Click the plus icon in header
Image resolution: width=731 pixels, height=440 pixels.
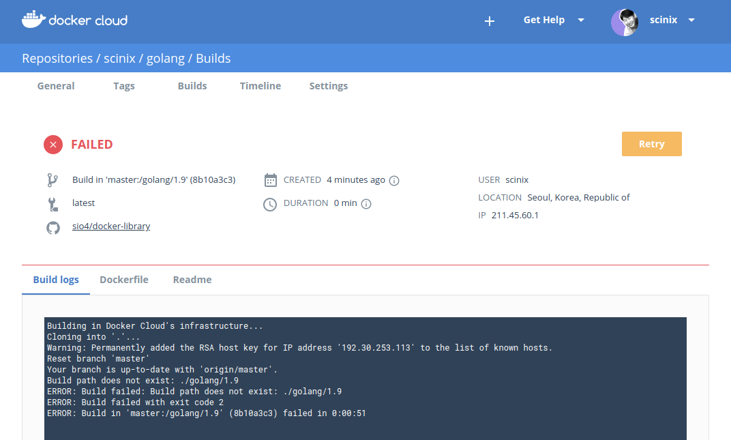pyautogui.click(x=489, y=21)
